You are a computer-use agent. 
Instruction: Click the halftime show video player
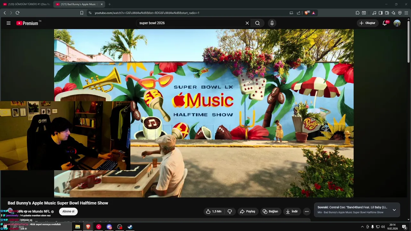[204, 113]
